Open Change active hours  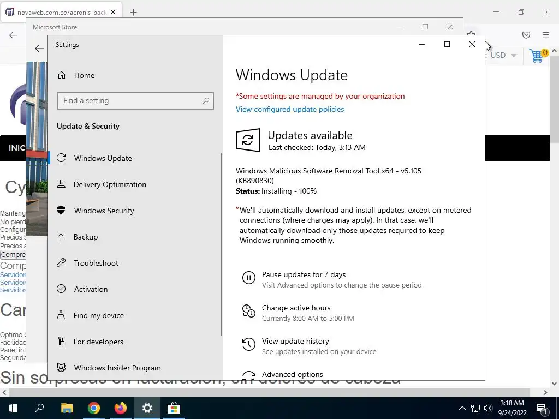(296, 308)
